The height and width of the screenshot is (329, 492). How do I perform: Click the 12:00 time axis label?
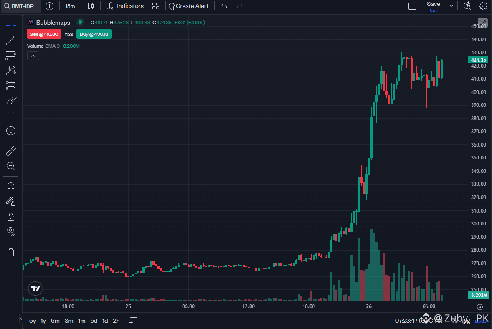pos(249,306)
